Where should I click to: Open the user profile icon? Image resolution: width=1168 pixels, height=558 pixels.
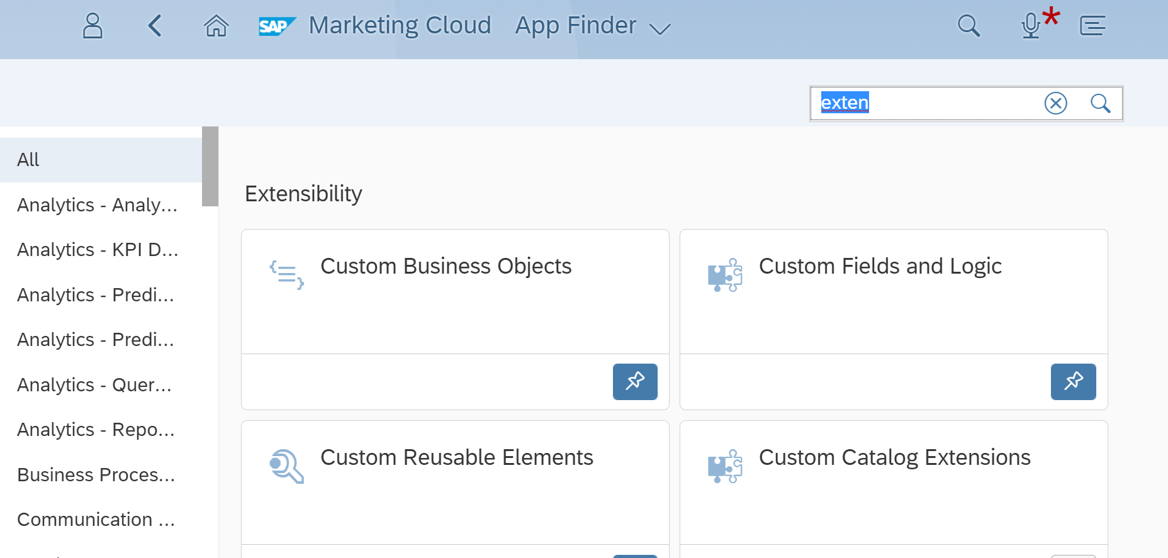[93, 26]
